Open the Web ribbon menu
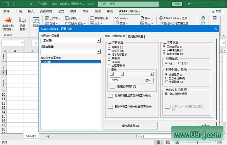 point(122,18)
